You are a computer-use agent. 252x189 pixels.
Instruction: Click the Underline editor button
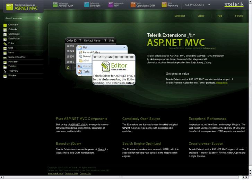(105, 57)
